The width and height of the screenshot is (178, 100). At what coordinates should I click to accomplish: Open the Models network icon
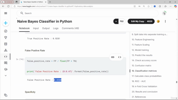tap(6, 50)
